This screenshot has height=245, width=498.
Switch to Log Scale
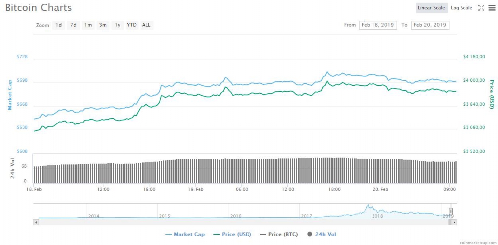(x=462, y=8)
